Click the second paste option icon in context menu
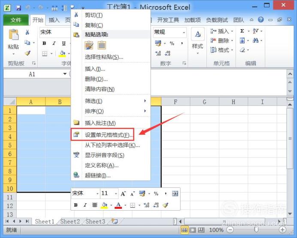The height and width of the screenshot is (238, 297). (102, 45)
